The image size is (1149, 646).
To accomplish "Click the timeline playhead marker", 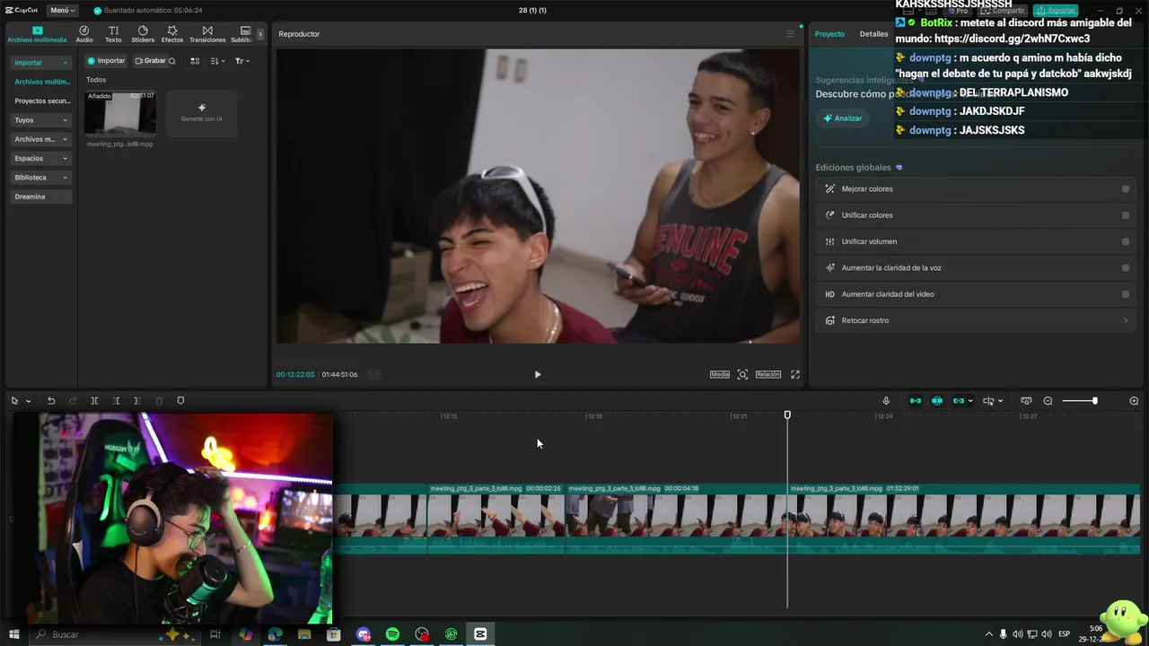I will [787, 415].
